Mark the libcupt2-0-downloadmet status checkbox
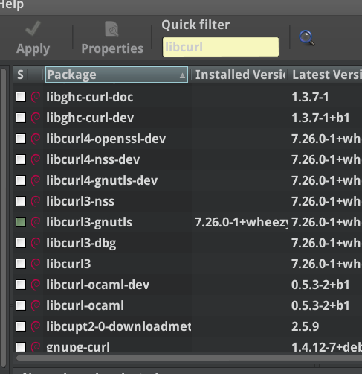Viewport: 362px width, 374px height. (x=21, y=326)
